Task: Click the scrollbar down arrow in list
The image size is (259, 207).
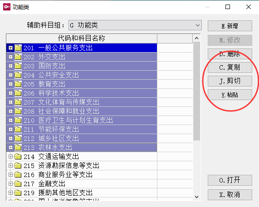Action: click(x=196, y=197)
